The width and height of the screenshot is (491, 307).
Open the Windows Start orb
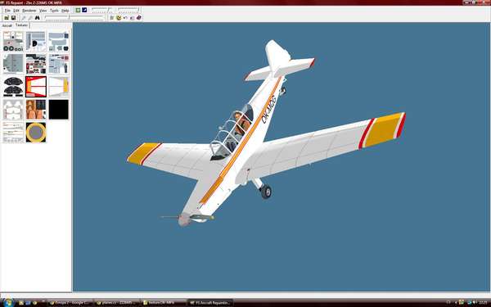coord(8,303)
